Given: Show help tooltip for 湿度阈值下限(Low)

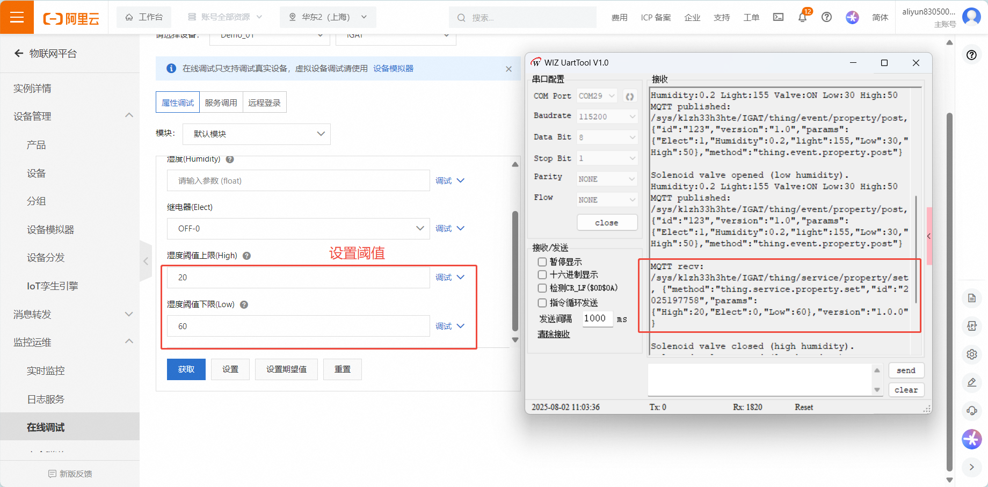Looking at the screenshot, I should [244, 304].
